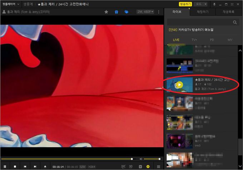Toggle the playlist sidebar hamburger icon

point(158,166)
